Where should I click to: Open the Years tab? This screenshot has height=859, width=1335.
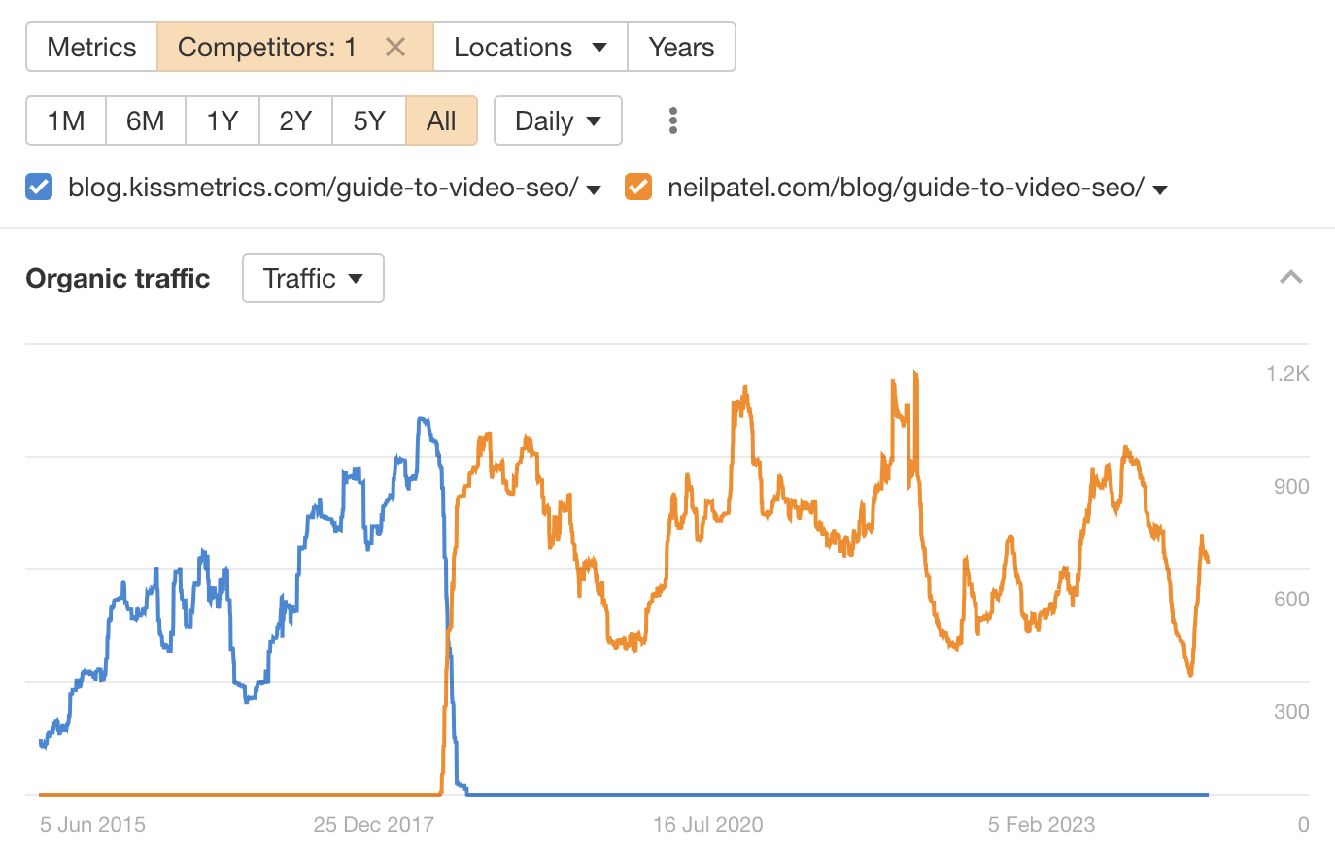[681, 46]
